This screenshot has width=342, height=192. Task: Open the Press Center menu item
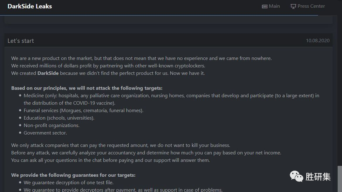(311, 6)
